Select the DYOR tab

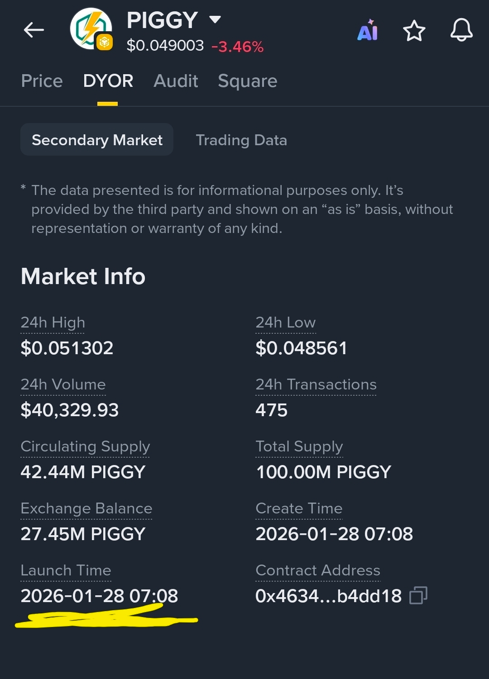[108, 81]
